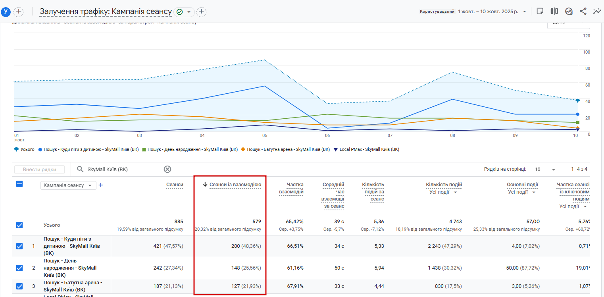This screenshot has height=297, width=604.
Task: Toggle checkbox for "Пошук - Куди піти з дитиною" row
Action: [19, 246]
